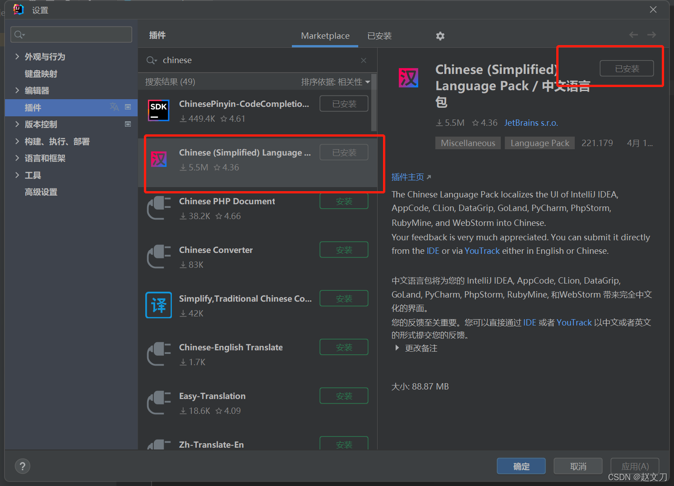The height and width of the screenshot is (486, 674).
Task: Click the plugins settings gear icon
Action: [x=440, y=36]
